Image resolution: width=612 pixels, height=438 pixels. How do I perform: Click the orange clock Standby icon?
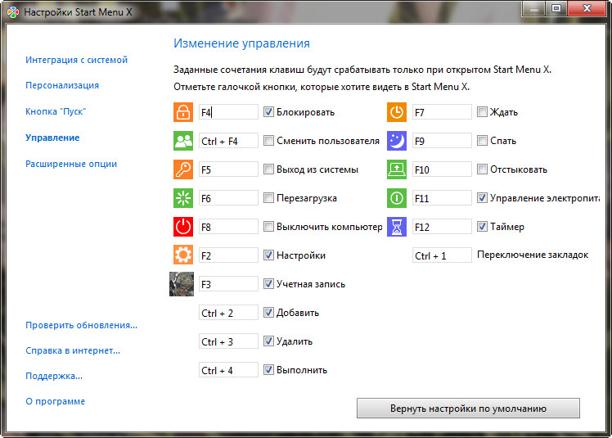click(397, 112)
